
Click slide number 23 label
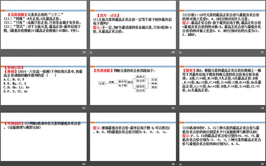173,108
